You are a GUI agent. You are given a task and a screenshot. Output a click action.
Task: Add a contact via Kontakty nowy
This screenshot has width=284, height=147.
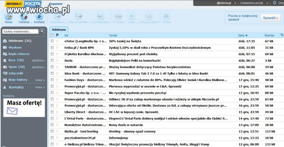[40, 87]
